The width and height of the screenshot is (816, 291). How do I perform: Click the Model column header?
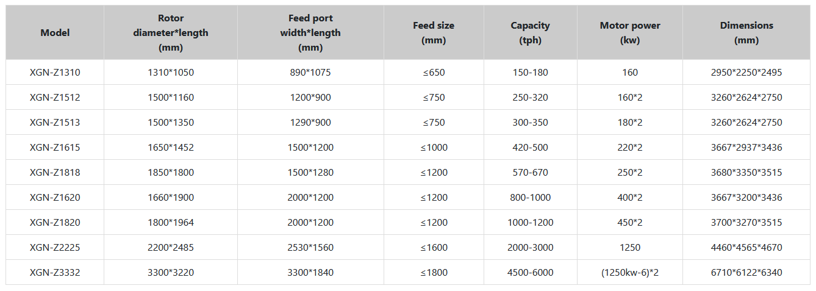[55, 33]
